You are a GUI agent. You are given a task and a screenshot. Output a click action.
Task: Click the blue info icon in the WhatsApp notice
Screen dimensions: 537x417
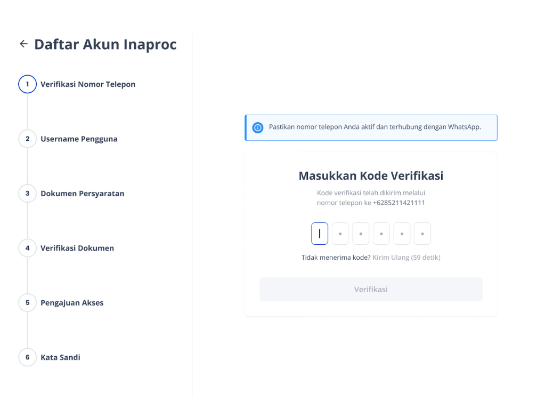pos(258,128)
